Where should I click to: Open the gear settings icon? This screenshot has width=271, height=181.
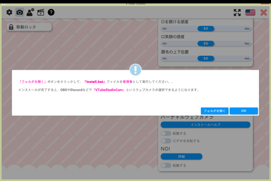tap(9, 12)
